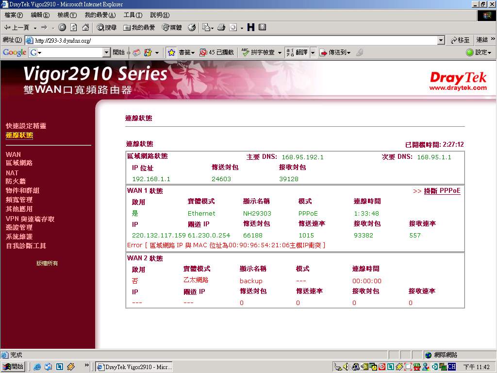
Task: Click the Go (移至) button
Action: pyautogui.click(x=460, y=40)
